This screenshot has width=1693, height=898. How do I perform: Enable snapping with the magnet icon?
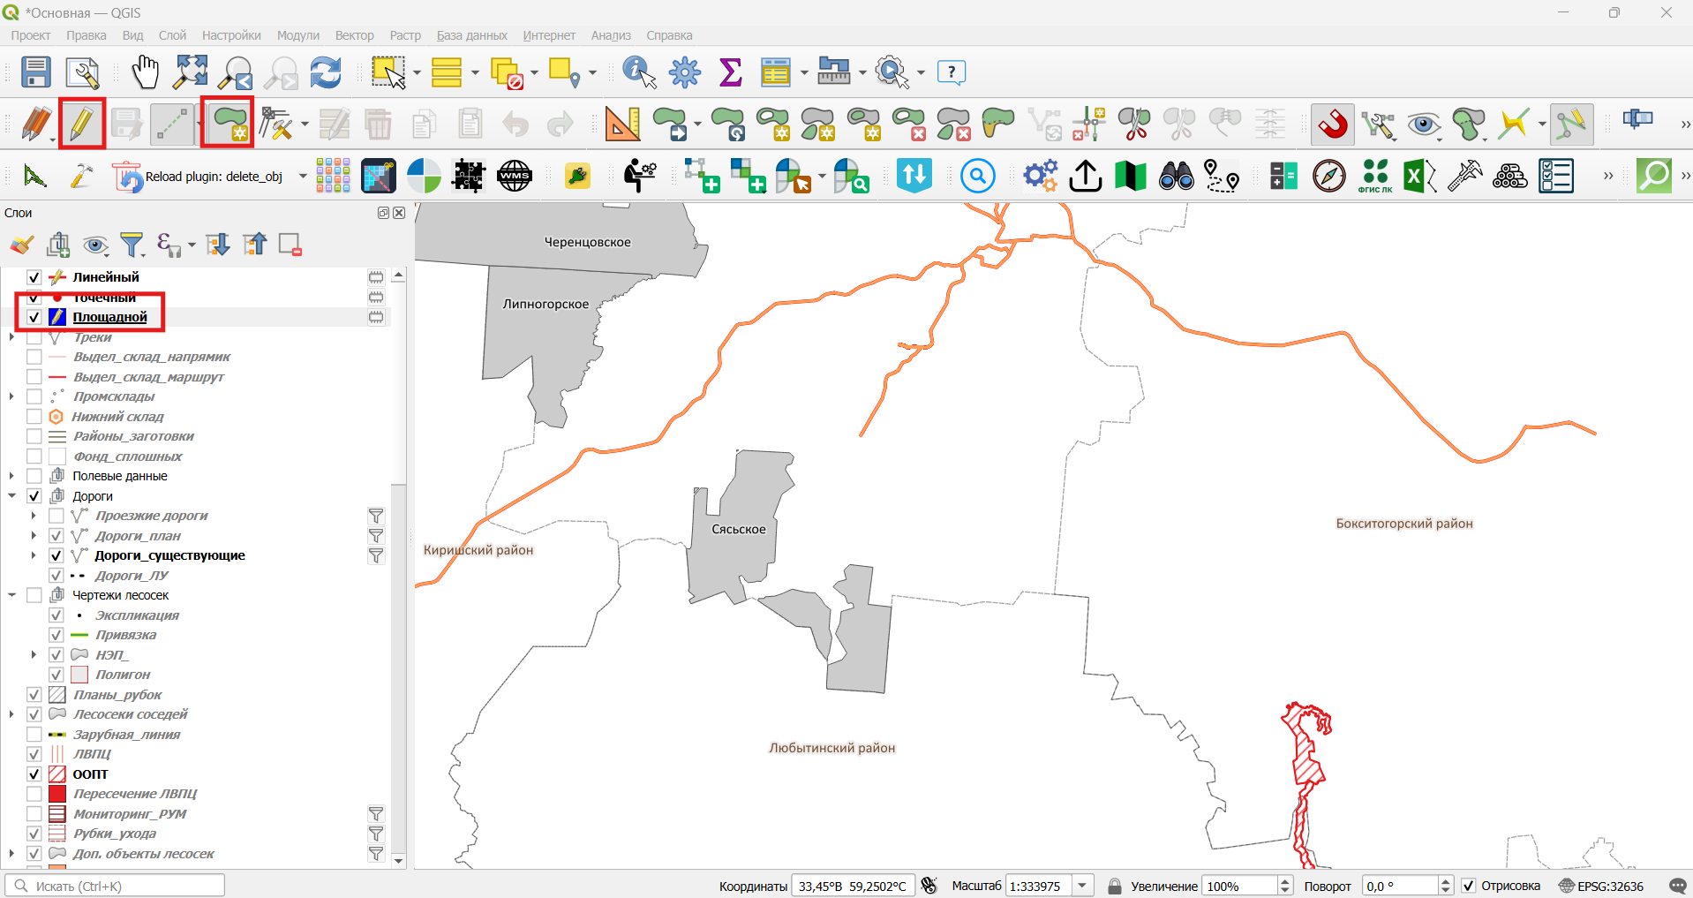pos(1333,124)
